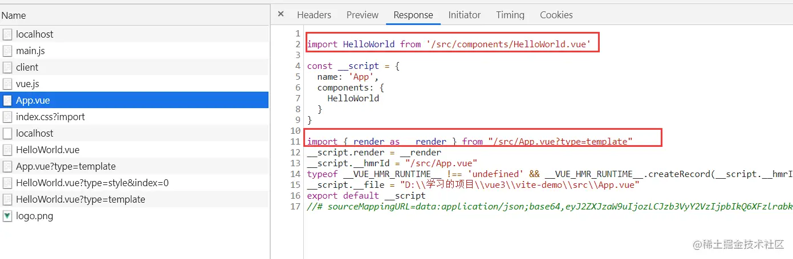Click the import HelloWorld line of code
The width and height of the screenshot is (793, 259).
449,44
